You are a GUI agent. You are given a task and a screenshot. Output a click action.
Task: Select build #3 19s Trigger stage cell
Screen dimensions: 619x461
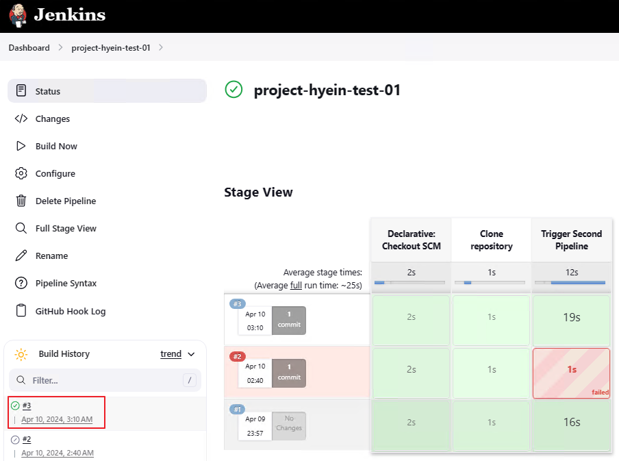pos(572,321)
